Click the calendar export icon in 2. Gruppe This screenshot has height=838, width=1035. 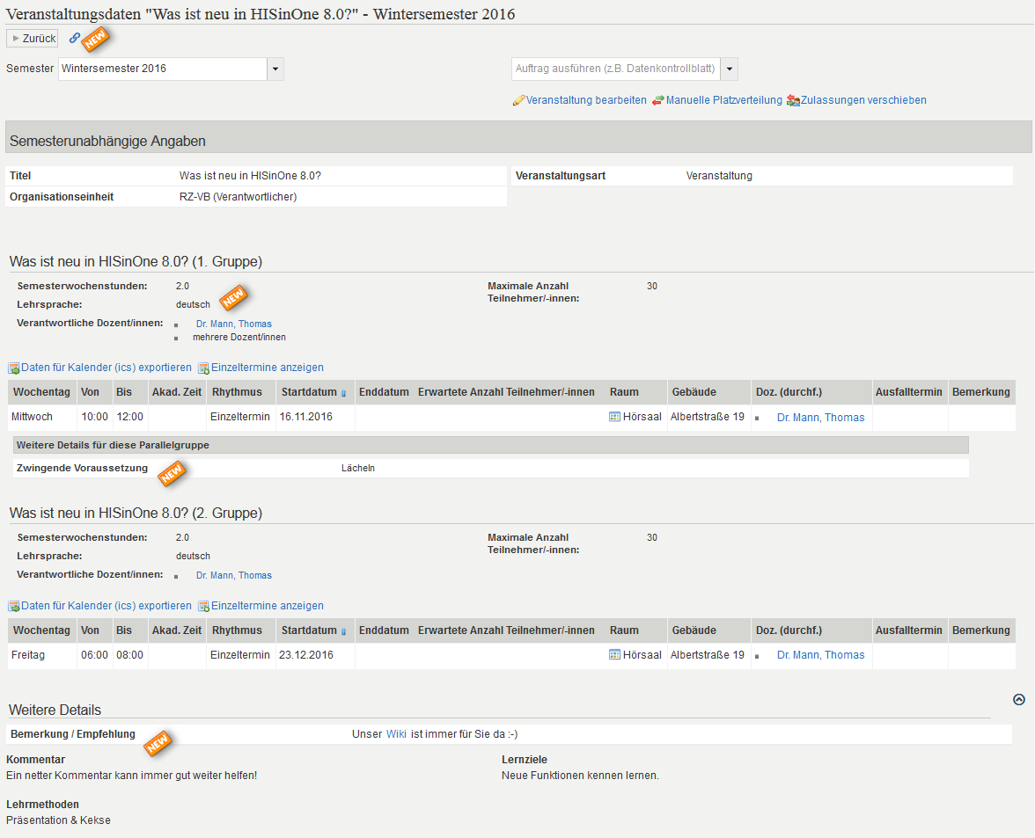14,607
